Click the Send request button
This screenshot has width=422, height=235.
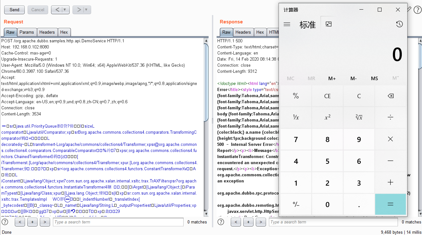14,10
